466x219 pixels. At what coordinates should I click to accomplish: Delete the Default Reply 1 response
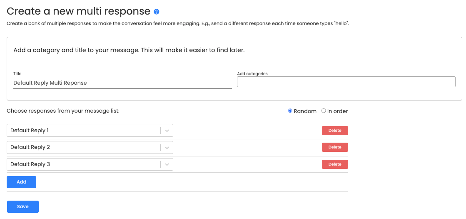pos(335,130)
